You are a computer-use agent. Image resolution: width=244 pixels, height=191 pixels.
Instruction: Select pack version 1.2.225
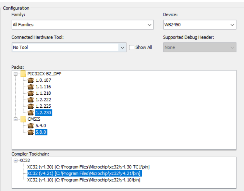tap(43, 106)
